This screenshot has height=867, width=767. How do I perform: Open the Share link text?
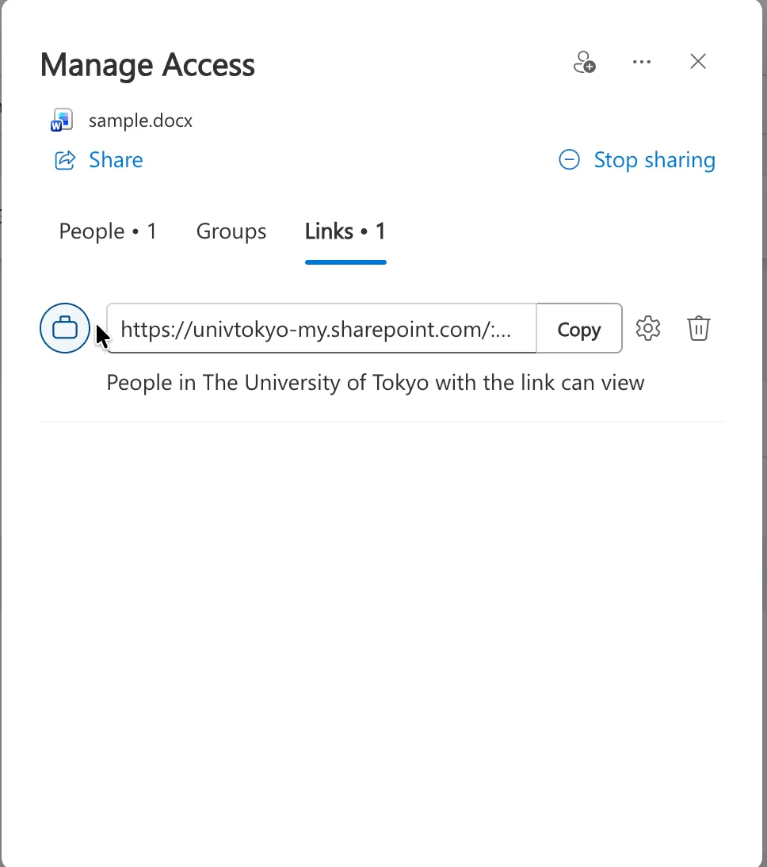(116, 160)
